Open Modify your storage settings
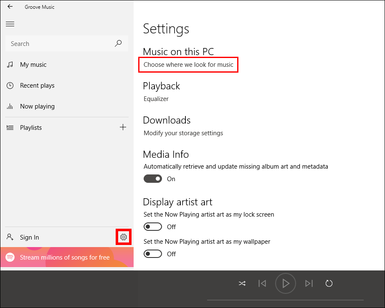385x308 pixels. 183,133
